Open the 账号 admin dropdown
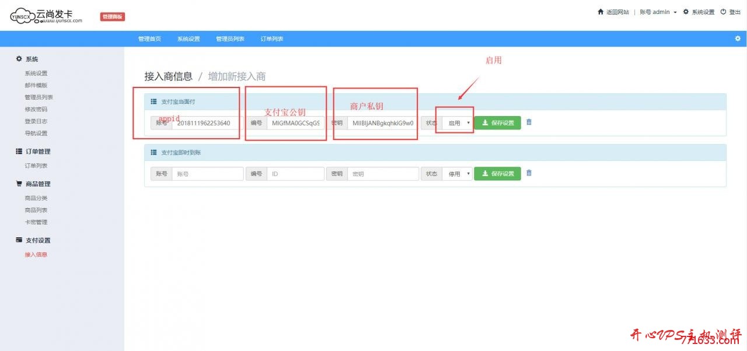Image resolution: width=747 pixels, height=351 pixels. [658, 12]
